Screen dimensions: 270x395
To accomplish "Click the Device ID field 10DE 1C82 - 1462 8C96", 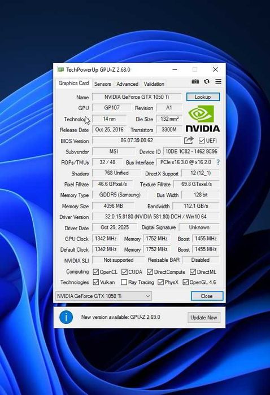I will point(191,151).
